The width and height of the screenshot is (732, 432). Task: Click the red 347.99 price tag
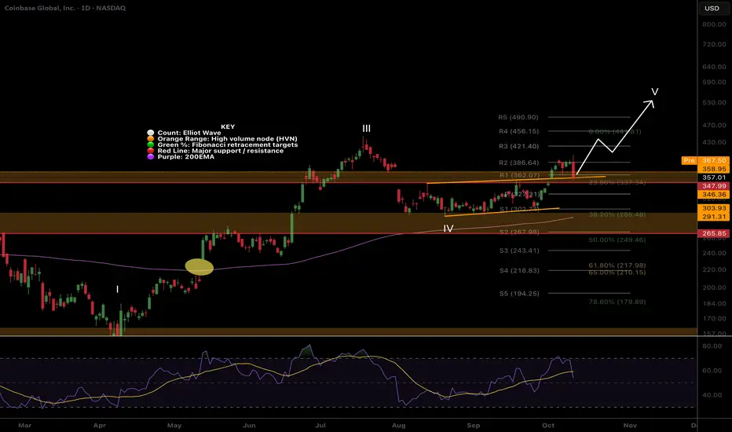(714, 186)
